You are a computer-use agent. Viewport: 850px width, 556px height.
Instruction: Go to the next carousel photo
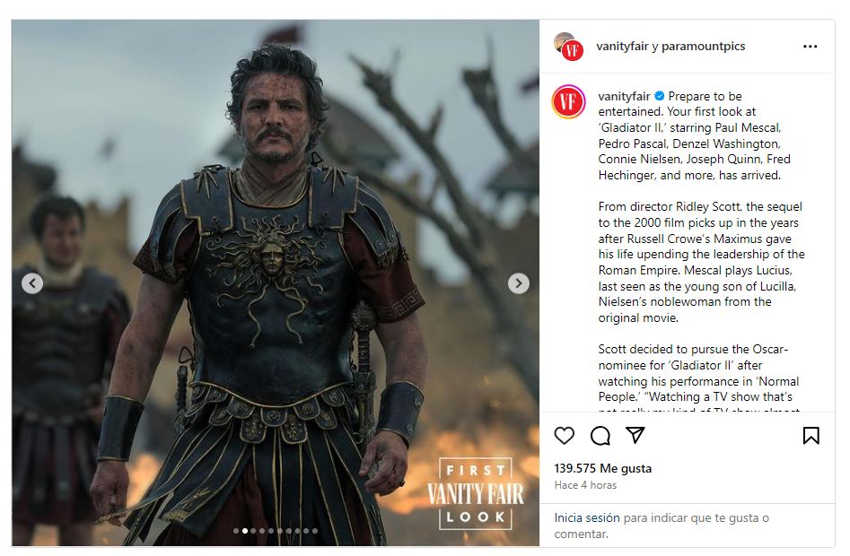coord(518,283)
